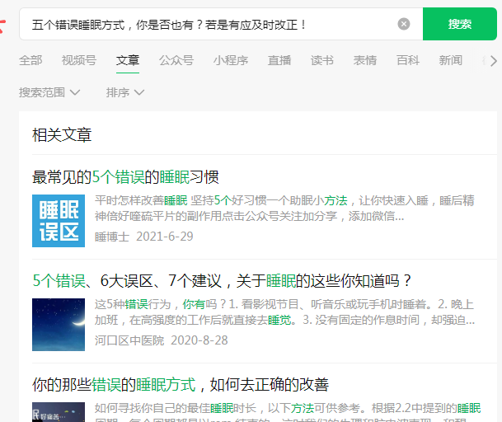502x422 pixels.
Task: Click the 睡眠误区 blue thumbnail
Action: coord(59,221)
